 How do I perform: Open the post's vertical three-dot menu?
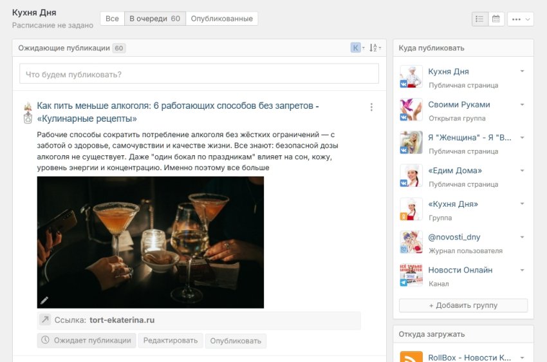[371, 108]
